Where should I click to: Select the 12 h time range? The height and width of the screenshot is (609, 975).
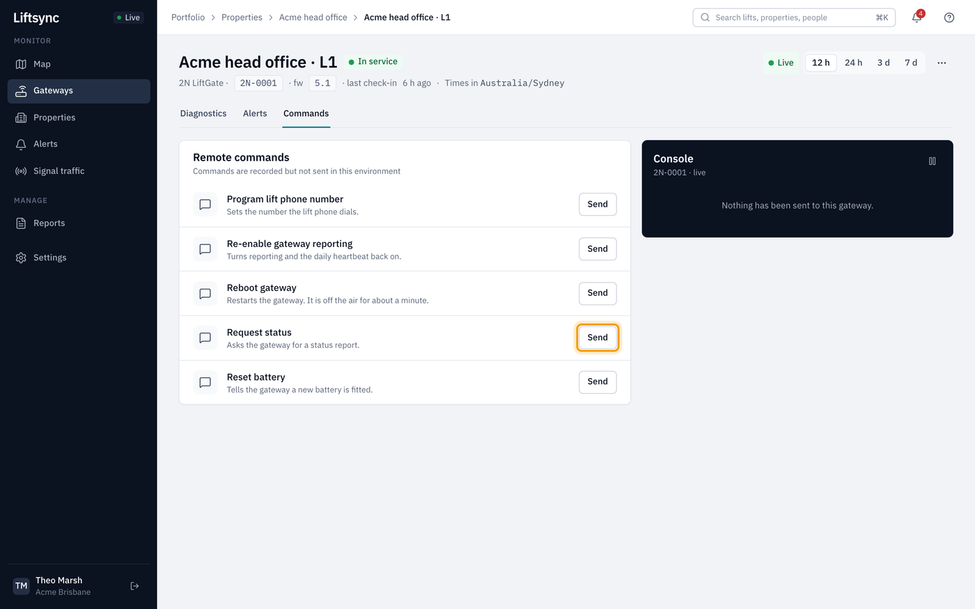click(821, 63)
